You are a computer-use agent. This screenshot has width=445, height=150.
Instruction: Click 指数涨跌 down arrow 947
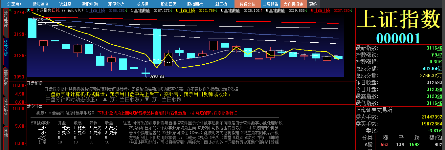tap(436, 55)
